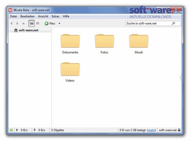Click the lock icon in status bar
Screen dimensions: 191x141
(179, 130)
